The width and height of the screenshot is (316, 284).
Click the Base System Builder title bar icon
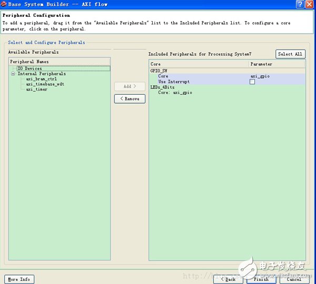4,4
